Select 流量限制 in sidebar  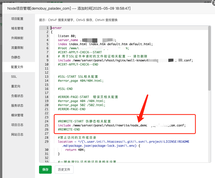click(17, 48)
